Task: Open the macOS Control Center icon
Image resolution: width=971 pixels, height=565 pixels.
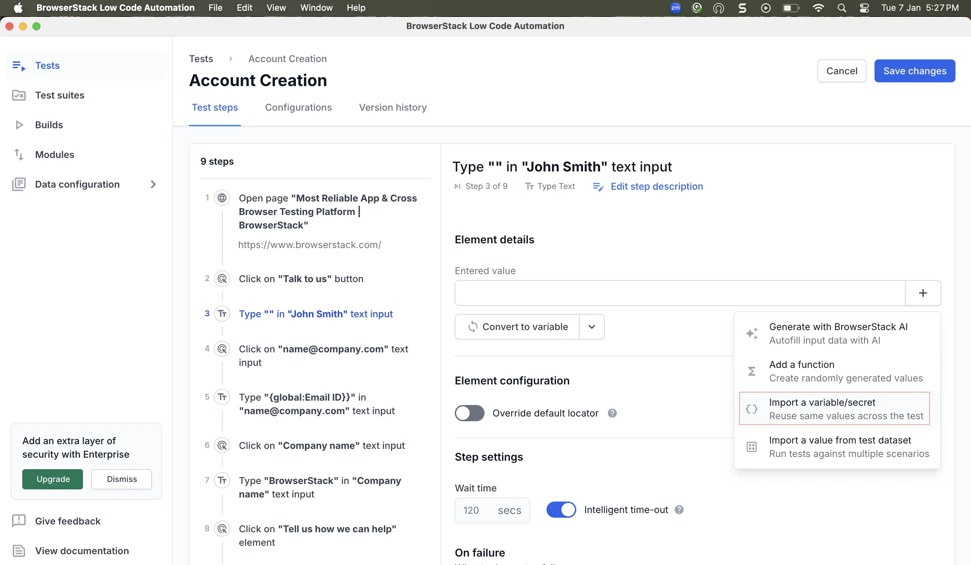Action: (x=864, y=8)
